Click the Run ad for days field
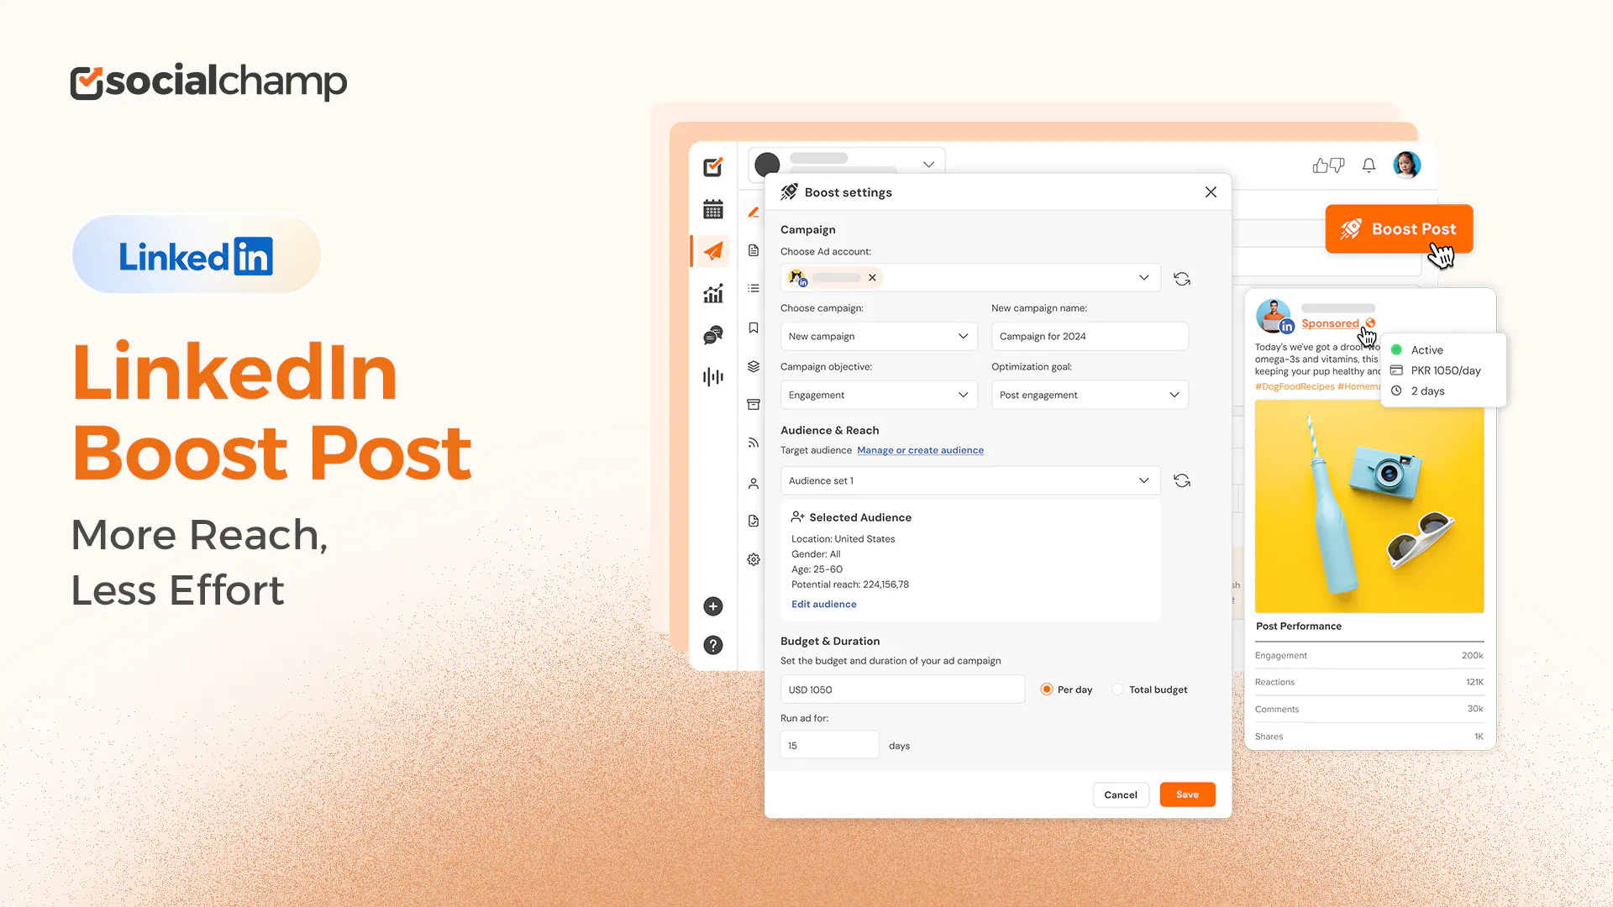 [829, 745]
